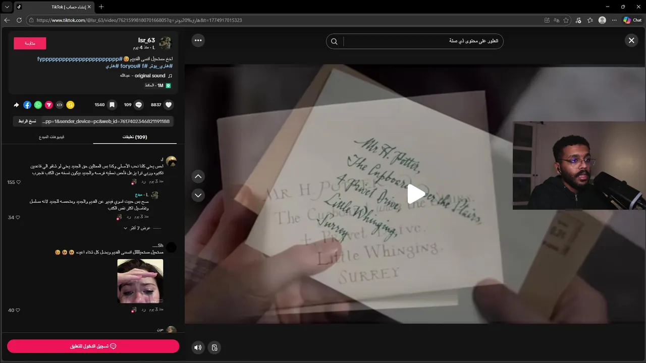Toggle the auto-scroll icon beside the speaker
646x363 pixels.
[x=214, y=347]
